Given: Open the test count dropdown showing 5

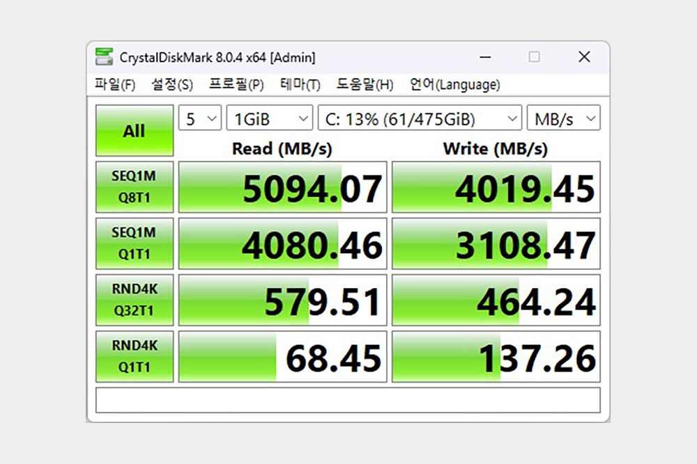Looking at the screenshot, I should pos(200,118).
